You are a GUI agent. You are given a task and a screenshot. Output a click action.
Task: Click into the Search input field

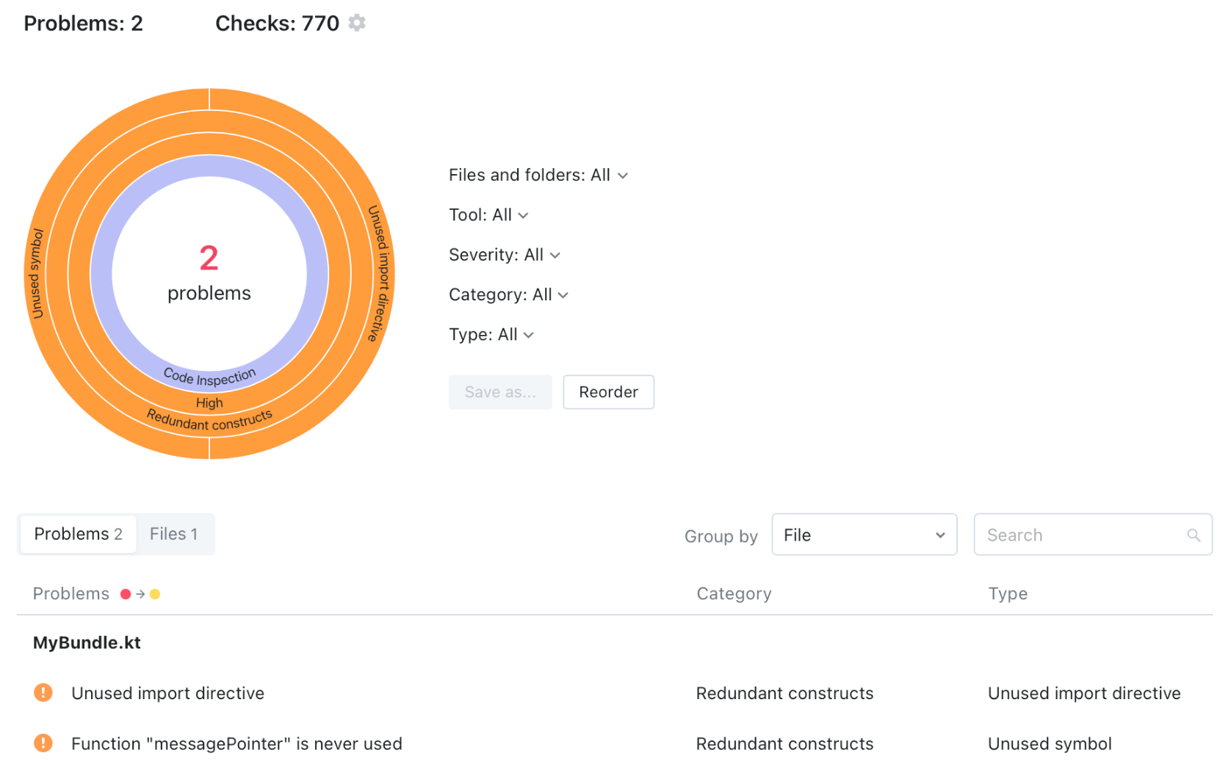[1080, 535]
